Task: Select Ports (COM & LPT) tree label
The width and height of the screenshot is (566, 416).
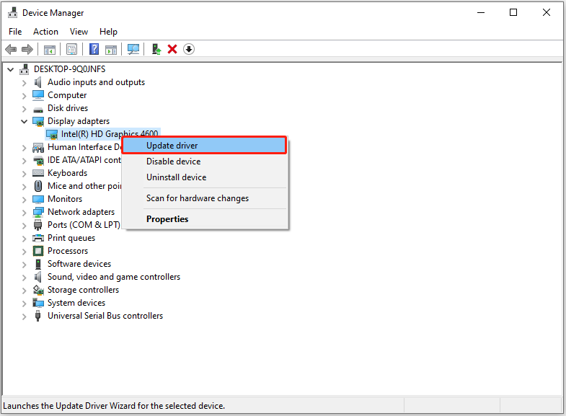Action: coord(84,225)
